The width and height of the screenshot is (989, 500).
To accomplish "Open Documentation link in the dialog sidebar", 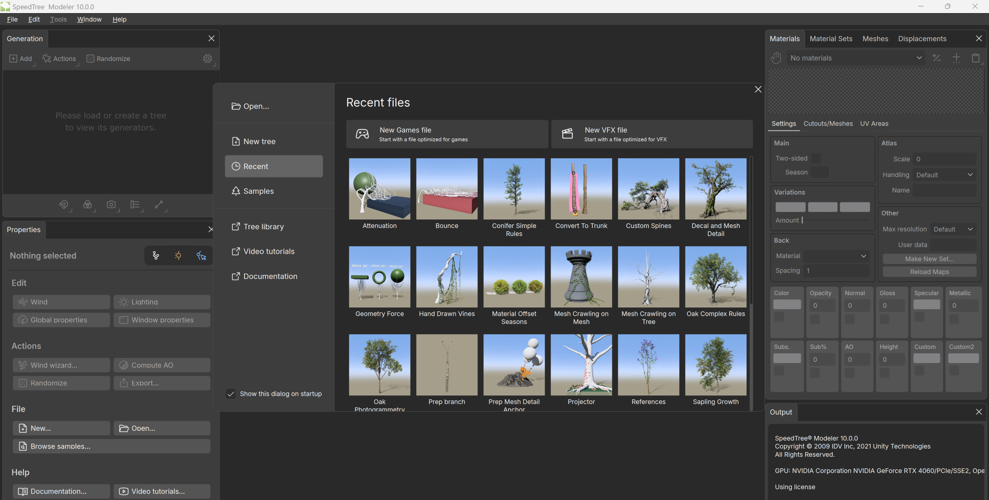I will (x=264, y=277).
